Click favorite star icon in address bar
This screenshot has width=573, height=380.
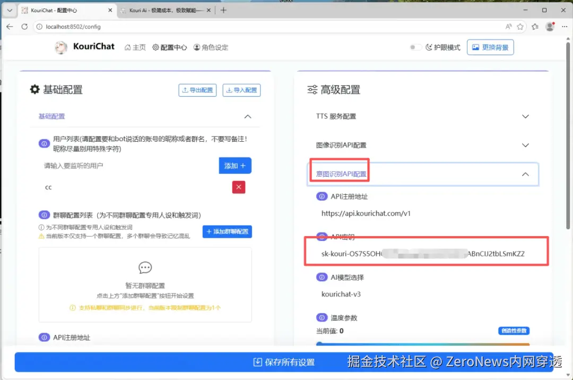[520, 27]
